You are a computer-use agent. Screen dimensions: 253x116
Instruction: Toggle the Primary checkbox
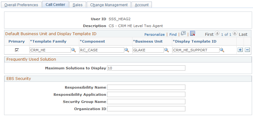[17, 50]
